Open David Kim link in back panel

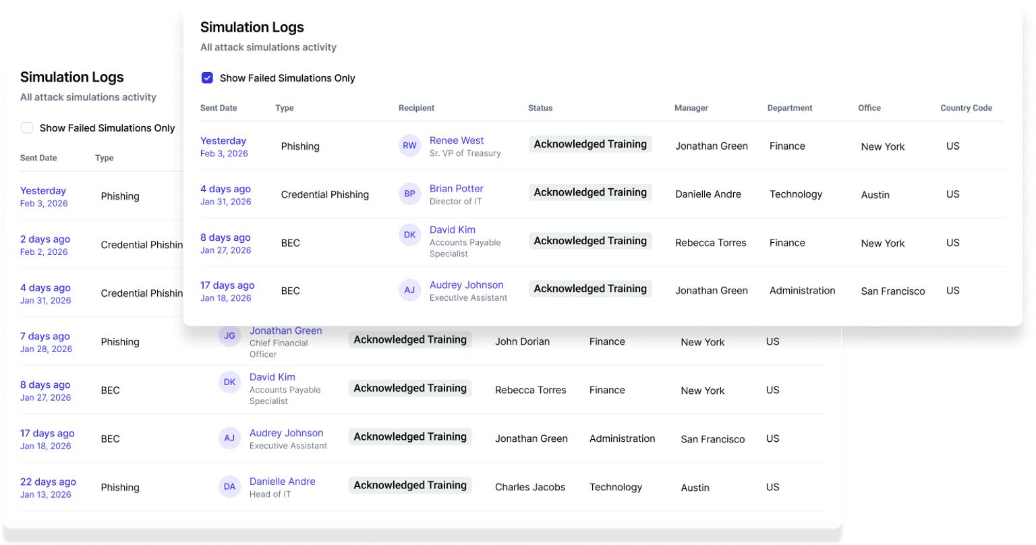[272, 377]
